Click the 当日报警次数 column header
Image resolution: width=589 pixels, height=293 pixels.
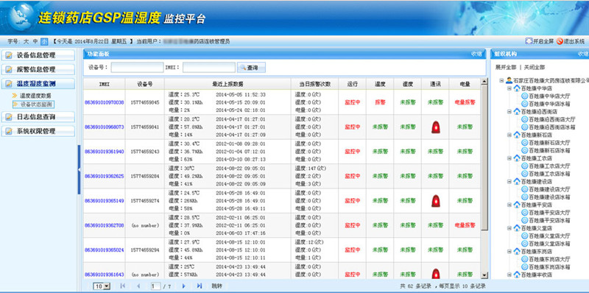pos(315,84)
